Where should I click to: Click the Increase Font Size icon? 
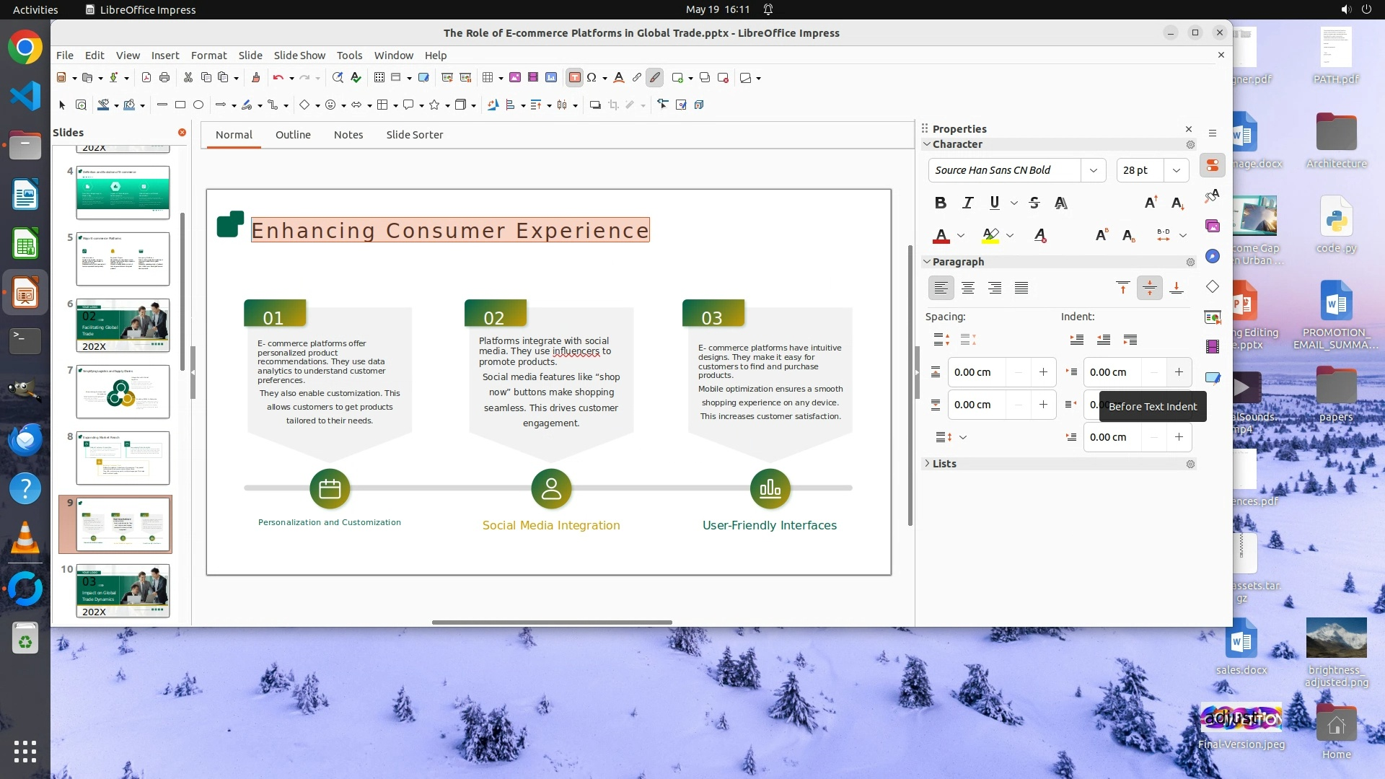pyautogui.click(x=1151, y=203)
